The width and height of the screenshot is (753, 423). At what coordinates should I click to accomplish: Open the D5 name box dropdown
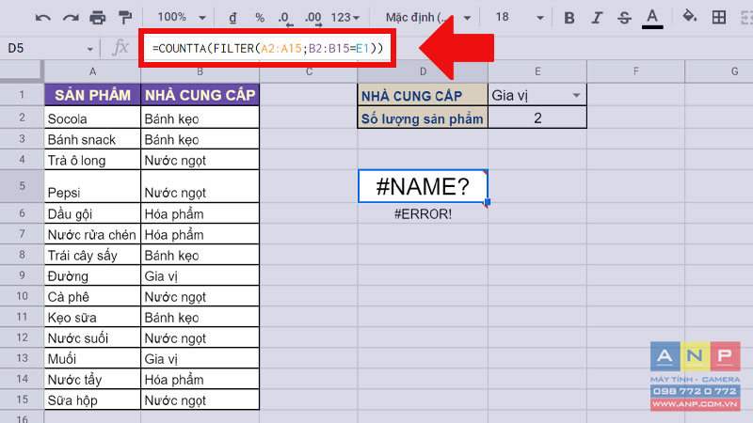coord(89,49)
